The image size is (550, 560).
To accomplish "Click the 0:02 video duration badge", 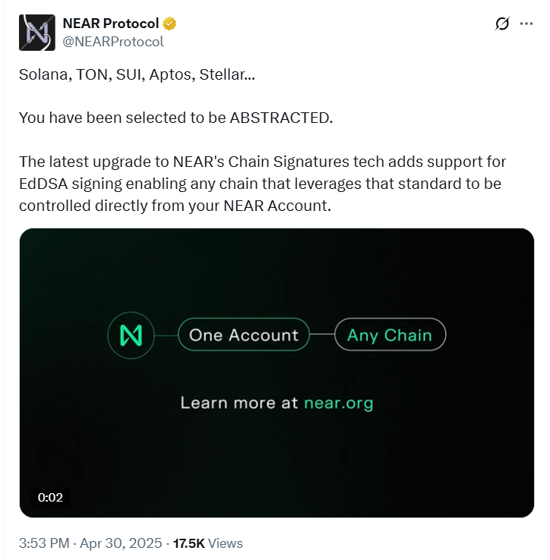I will tap(50, 498).
